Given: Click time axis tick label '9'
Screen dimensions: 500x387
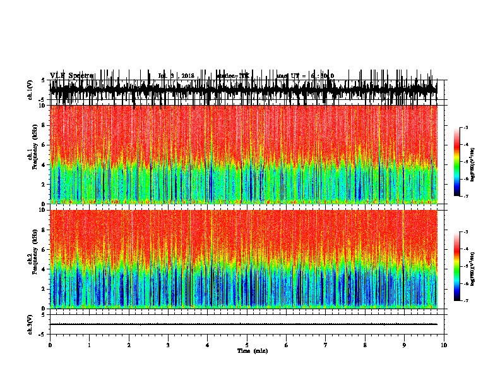Looking at the screenshot, I should [404, 345].
